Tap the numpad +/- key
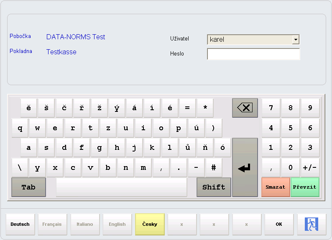The height and width of the screenshot is (240, 332). tap(310, 167)
